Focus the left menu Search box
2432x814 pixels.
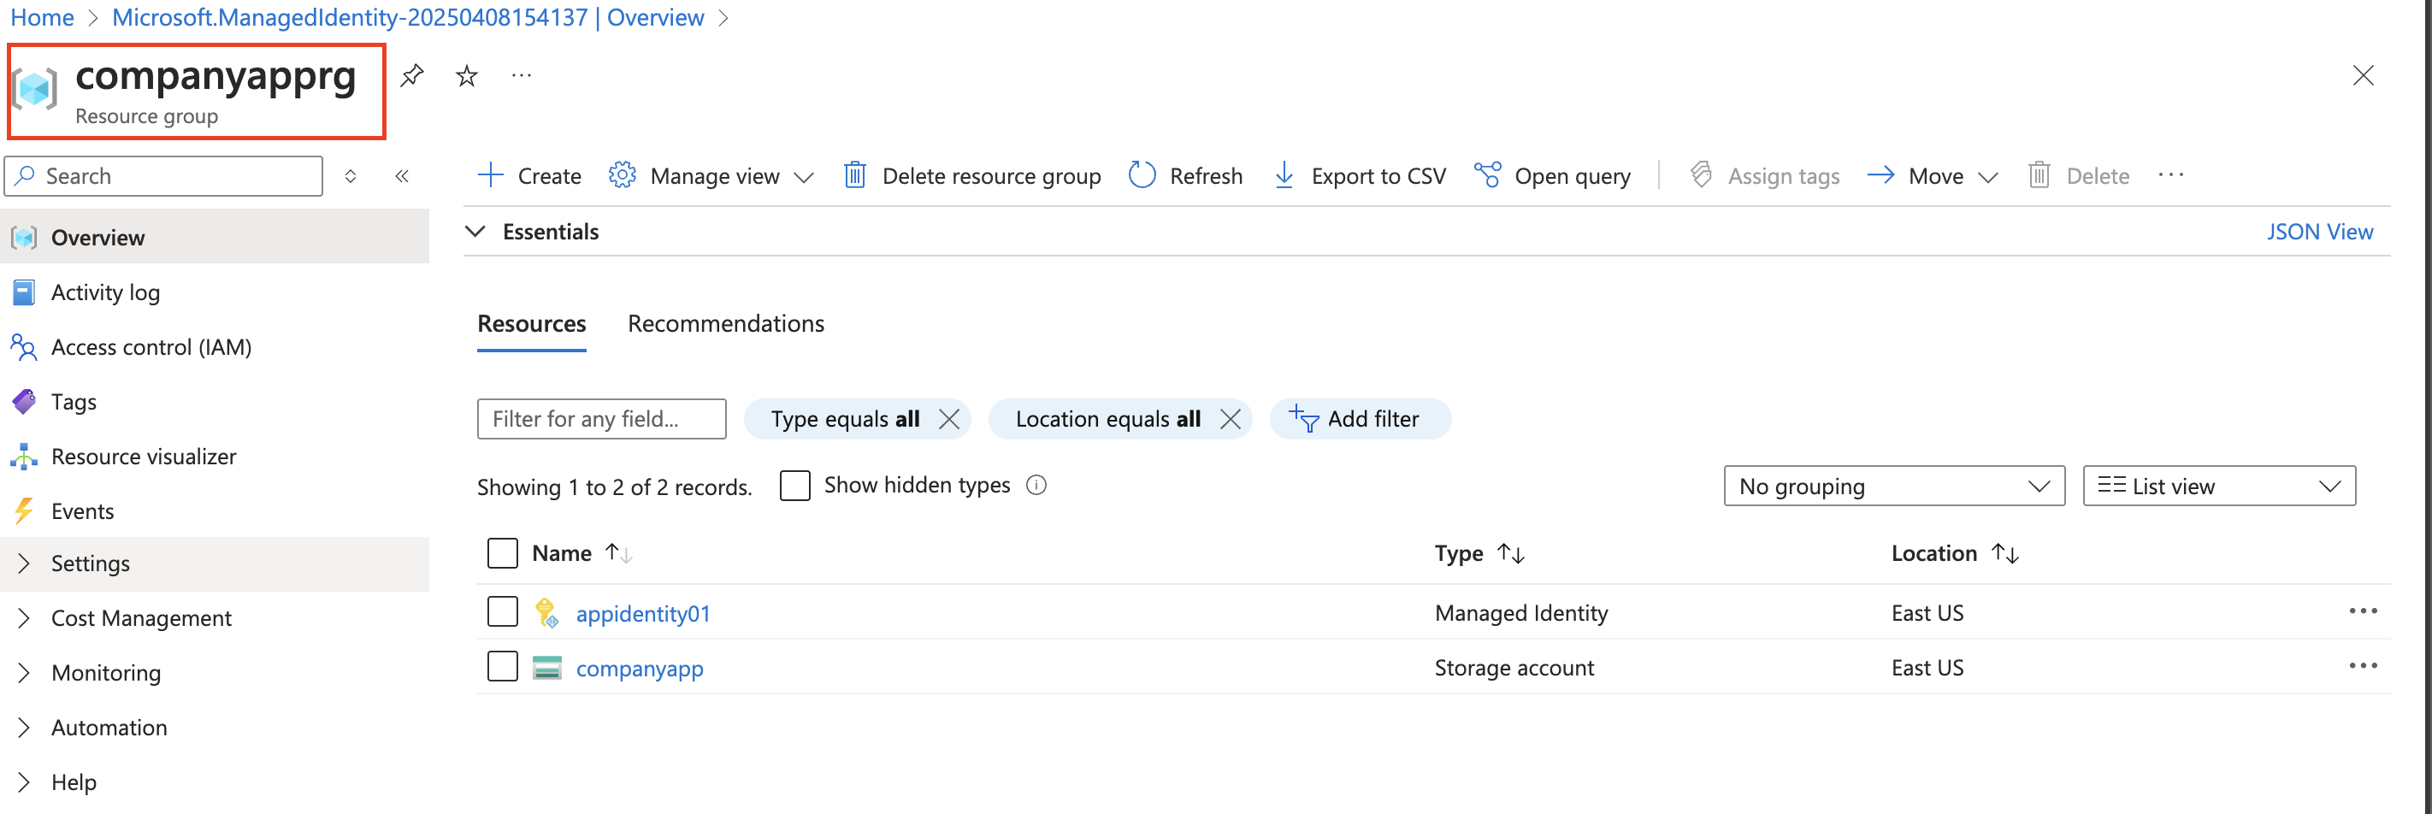(164, 175)
